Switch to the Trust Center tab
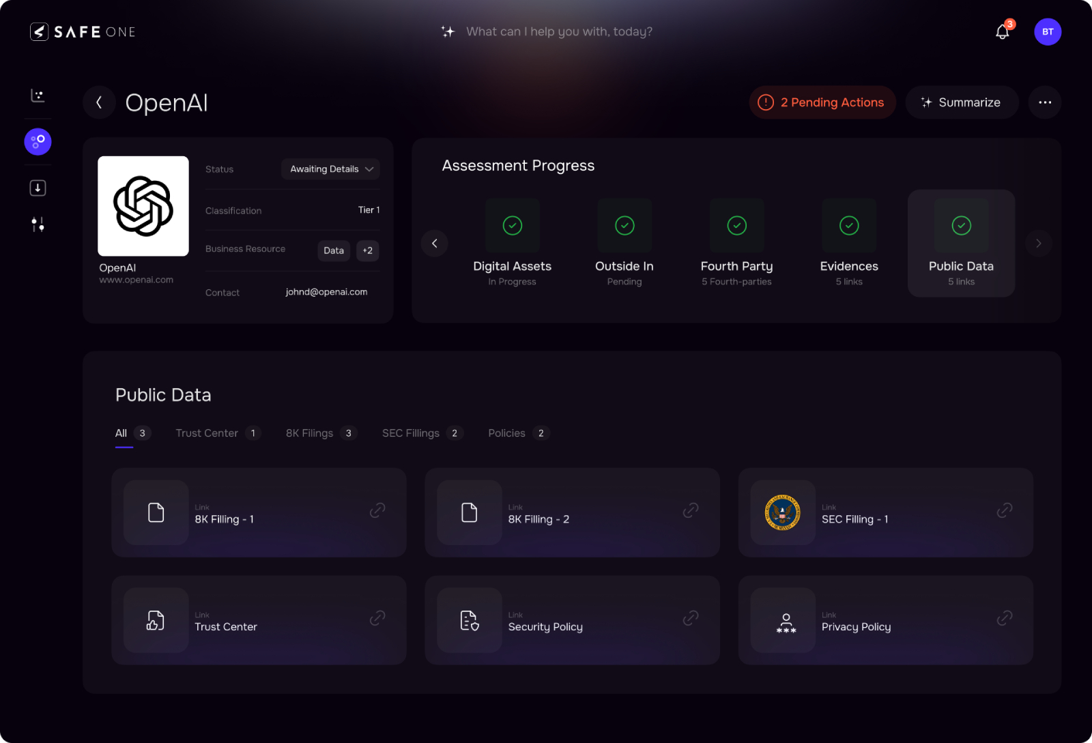 218,433
